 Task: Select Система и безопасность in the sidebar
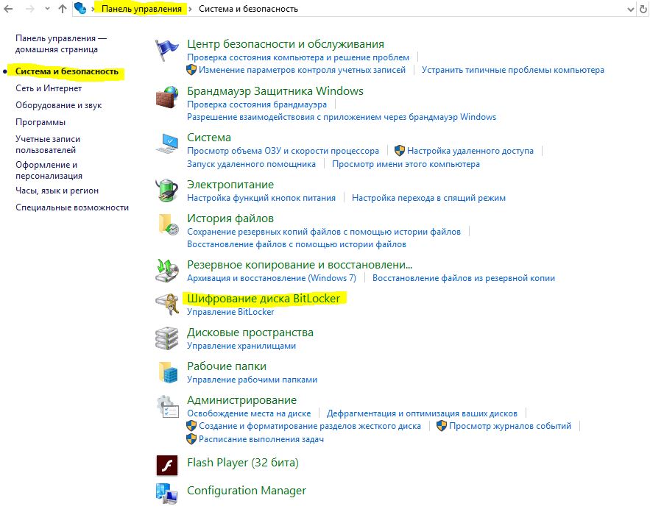67,71
